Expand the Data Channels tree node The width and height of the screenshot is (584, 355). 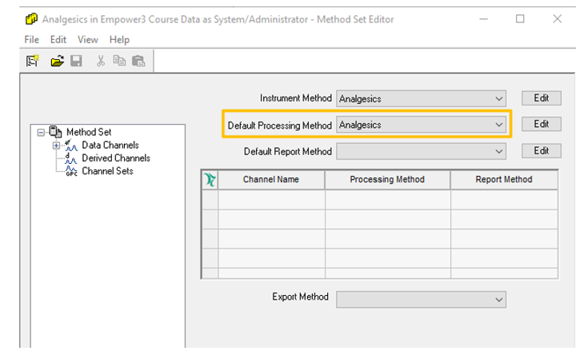56,146
